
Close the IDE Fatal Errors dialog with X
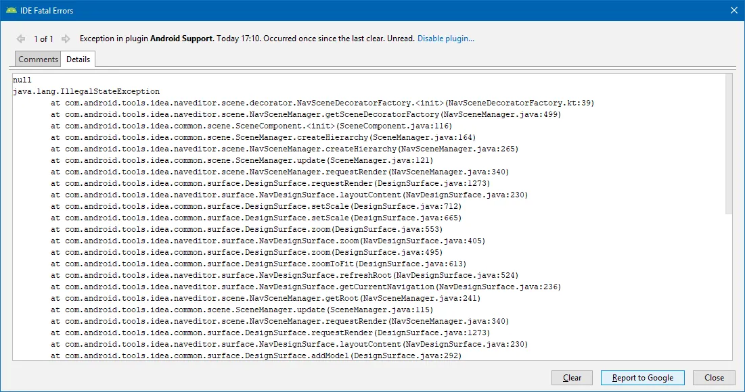click(x=733, y=10)
